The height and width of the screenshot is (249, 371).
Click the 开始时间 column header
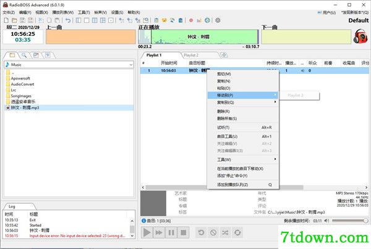click(x=169, y=63)
